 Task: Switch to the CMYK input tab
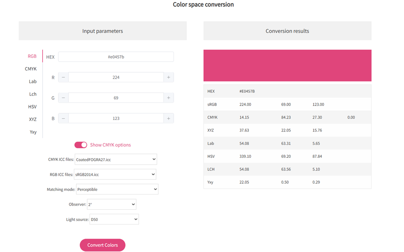(31, 69)
